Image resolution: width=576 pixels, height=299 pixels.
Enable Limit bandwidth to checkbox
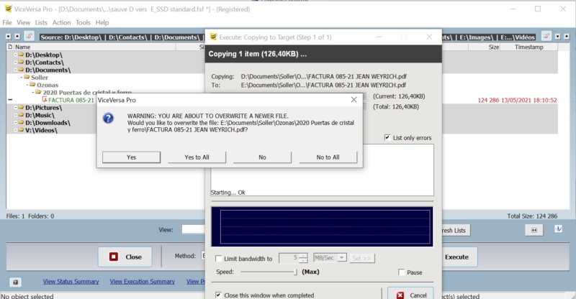point(219,259)
